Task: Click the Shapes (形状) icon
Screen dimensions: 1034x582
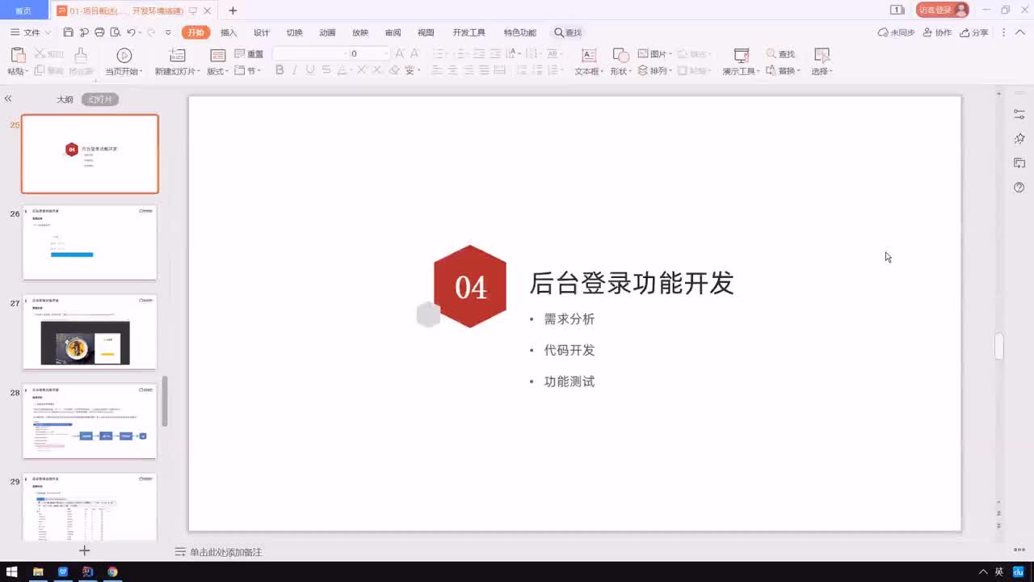Action: (x=620, y=55)
